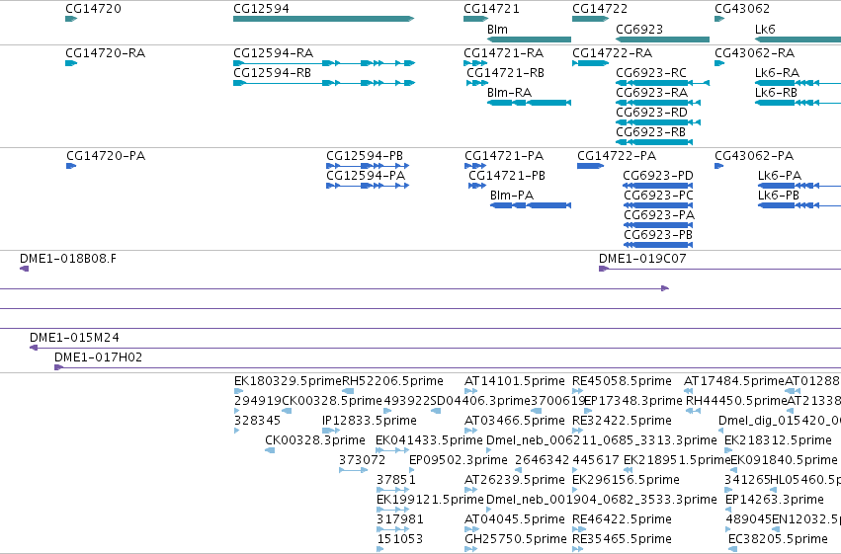Viewport: 841px width, 554px height.
Task: Click the AT26239.5prime EST label
Action: (515, 480)
